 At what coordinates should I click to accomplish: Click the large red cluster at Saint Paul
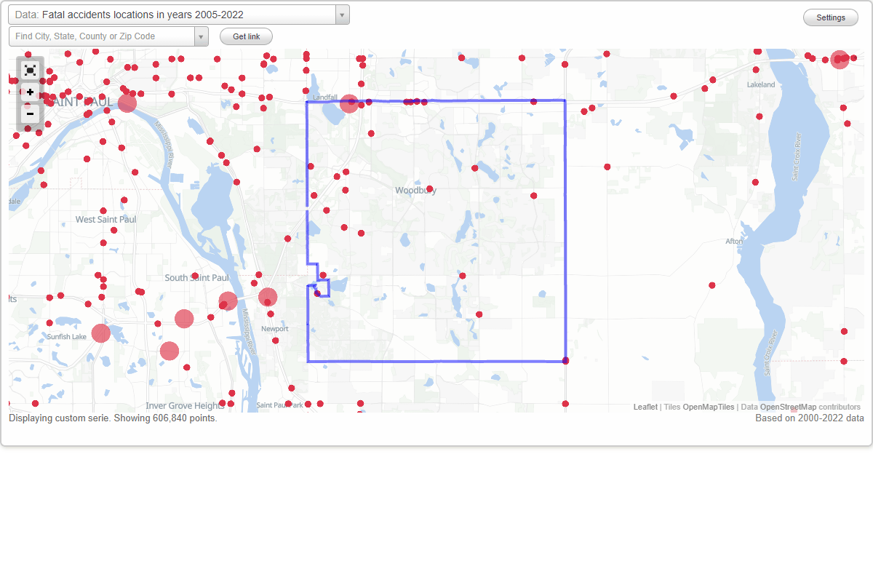click(127, 103)
